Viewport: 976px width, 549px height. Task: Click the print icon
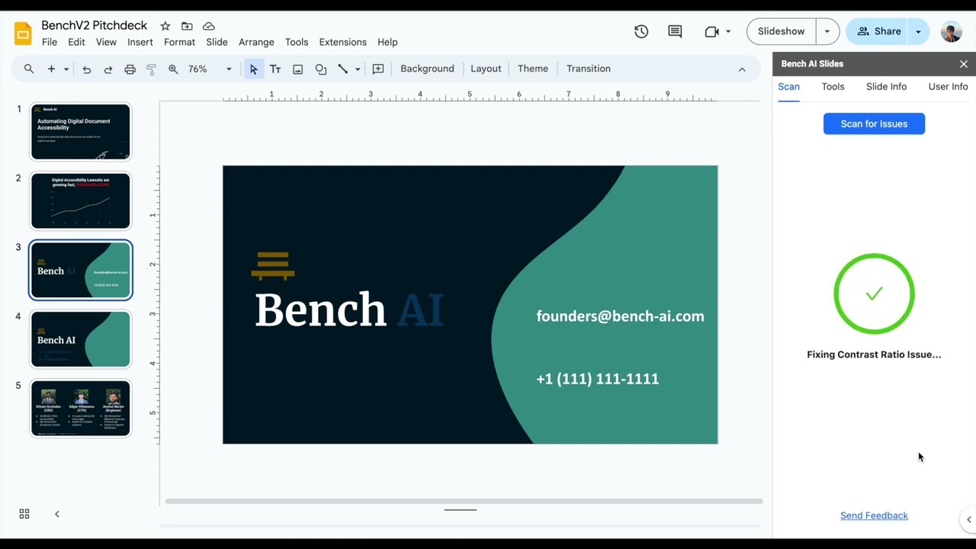pos(130,69)
